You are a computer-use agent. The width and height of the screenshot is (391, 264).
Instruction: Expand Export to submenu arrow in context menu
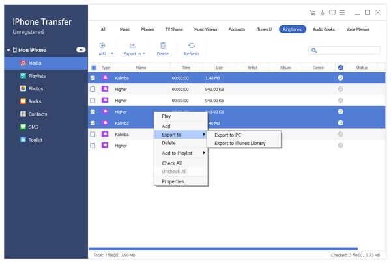pos(204,135)
